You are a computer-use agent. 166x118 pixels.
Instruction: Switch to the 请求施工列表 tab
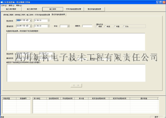[x=20, y=15]
